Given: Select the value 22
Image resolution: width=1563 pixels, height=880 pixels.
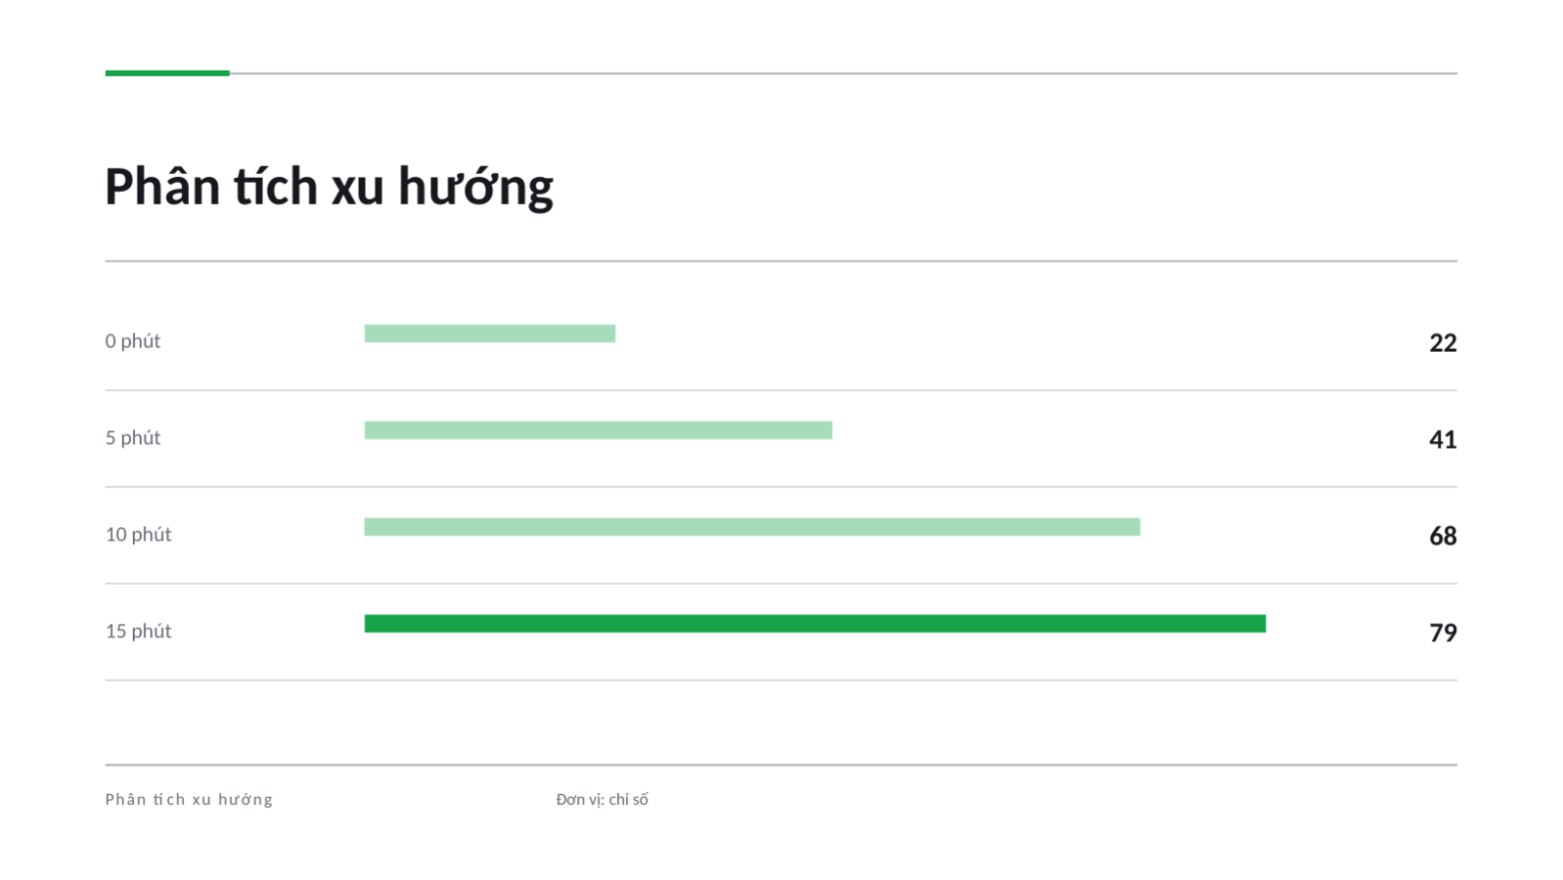Looking at the screenshot, I should coord(1443,343).
